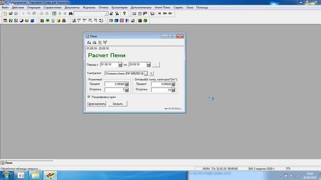Open calendar picker for period end date
This screenshot has height=180, width=321.
tap(148, 64)
